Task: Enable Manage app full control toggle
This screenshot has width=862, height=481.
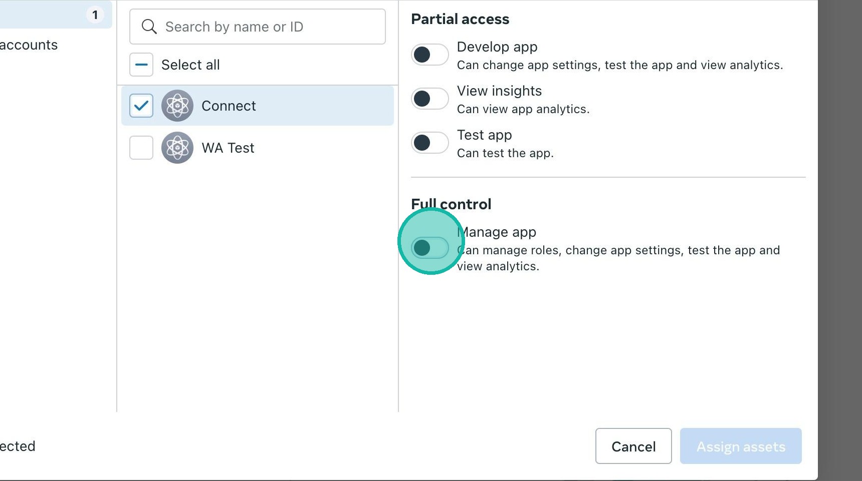Action: tap(429, 248)
